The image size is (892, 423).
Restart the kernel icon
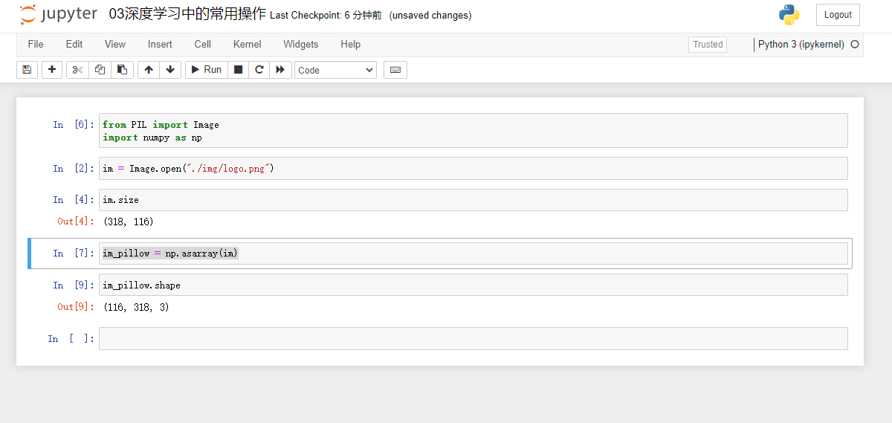tap(259, 70)
